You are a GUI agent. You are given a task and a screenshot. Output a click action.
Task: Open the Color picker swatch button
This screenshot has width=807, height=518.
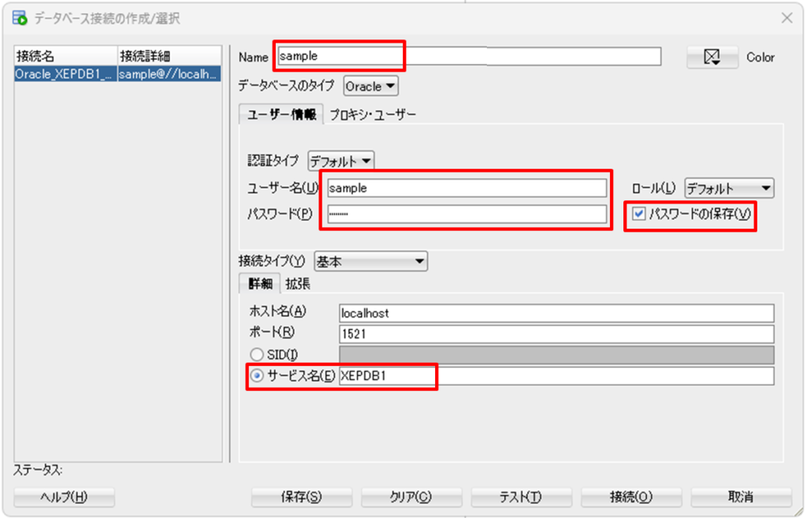tap(712, 57)
